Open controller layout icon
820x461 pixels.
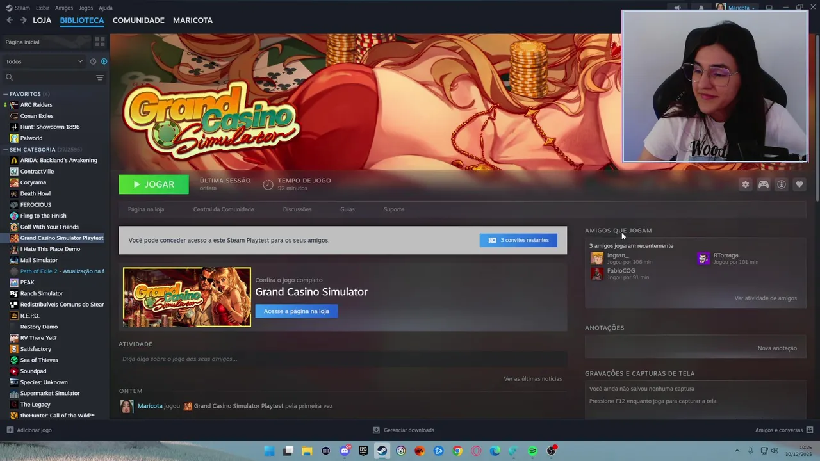[x=764, y=184]
